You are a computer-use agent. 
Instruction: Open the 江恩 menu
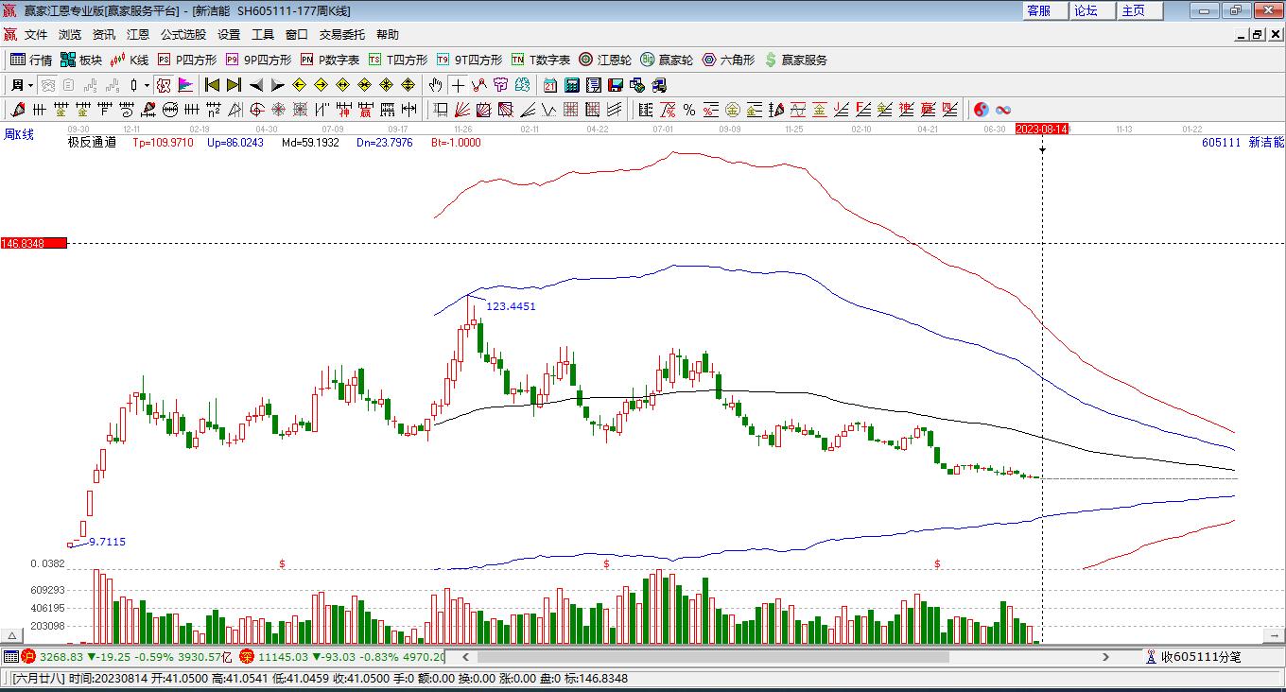138,35
